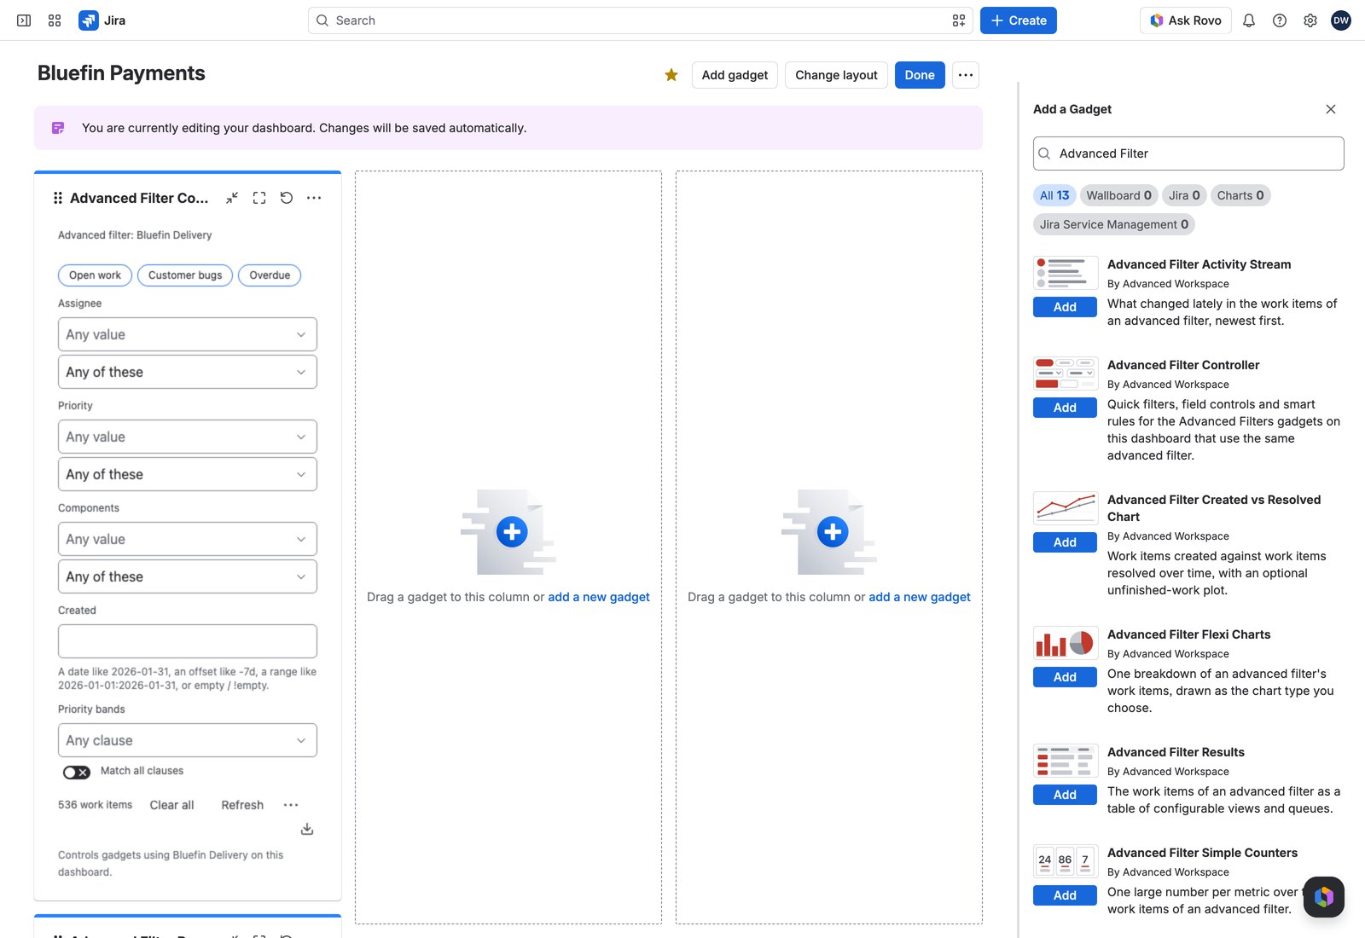Open Priority bands Any clause dropdown
Screen dimensions: 1365x938
[188, 740]
